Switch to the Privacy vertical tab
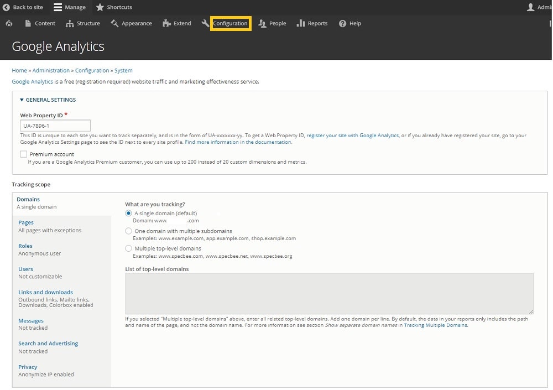Screen dimensions: 553x390 coord(28,367)
